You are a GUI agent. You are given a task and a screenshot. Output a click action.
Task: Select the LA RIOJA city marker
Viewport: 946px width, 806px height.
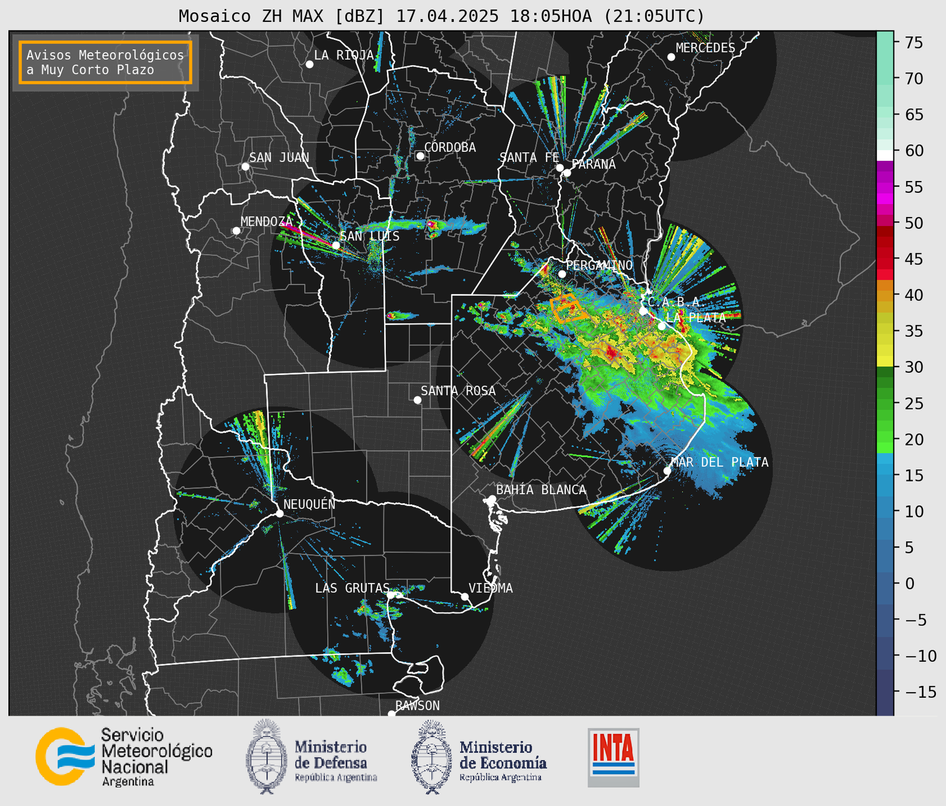pyautogui.click(x=310, y=64)
